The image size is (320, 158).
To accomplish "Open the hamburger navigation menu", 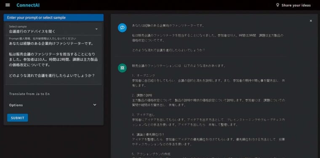I will [8, 5].
